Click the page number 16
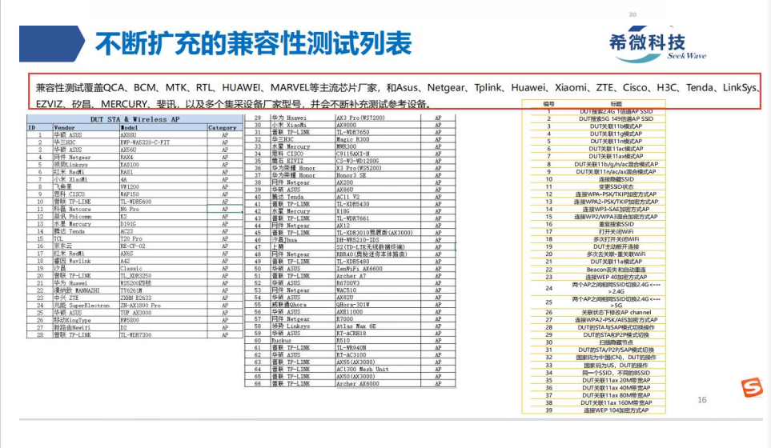Image resolution: width=771 pixels, height=448 pixels. tap(702, 400)
